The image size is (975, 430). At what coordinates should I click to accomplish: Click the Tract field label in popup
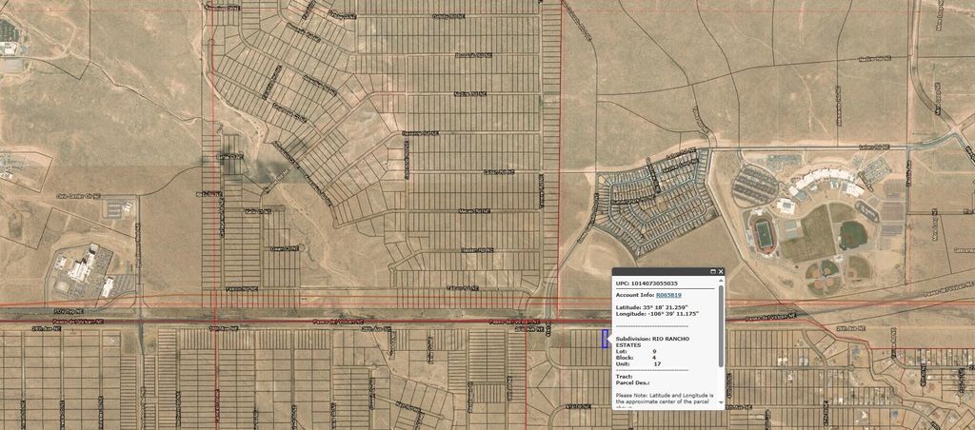(625, 377)
